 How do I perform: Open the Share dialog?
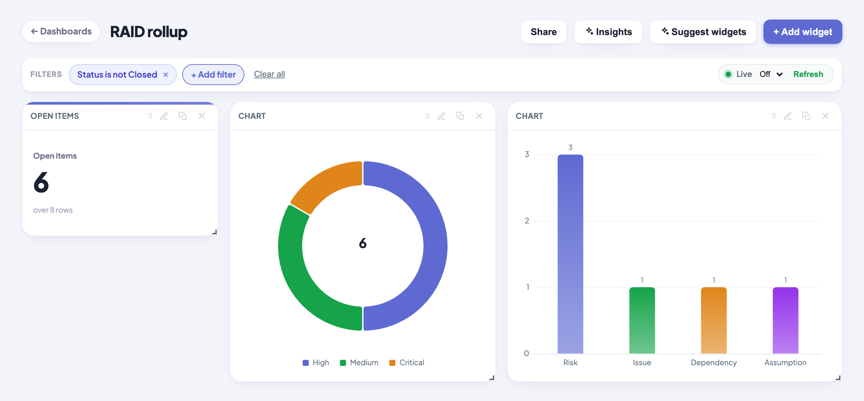tap(543, 32)
